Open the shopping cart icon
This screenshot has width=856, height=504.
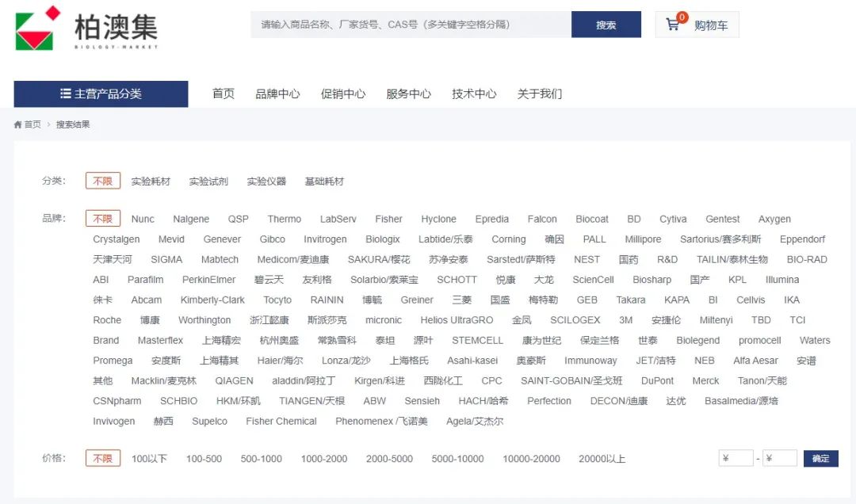(673, 25)
